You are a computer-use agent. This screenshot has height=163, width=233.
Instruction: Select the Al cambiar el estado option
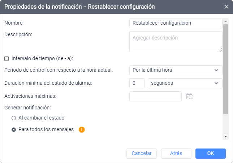(x=14, y=118)
